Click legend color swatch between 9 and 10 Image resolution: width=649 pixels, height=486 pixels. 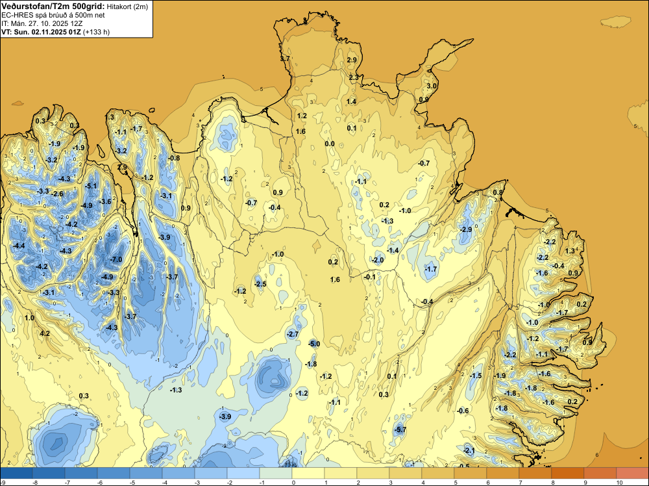click(600, 473)
